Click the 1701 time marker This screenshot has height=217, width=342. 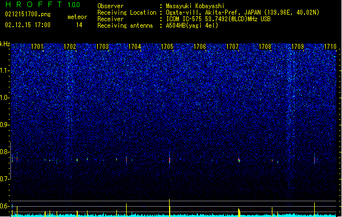(x=37, y=47)
